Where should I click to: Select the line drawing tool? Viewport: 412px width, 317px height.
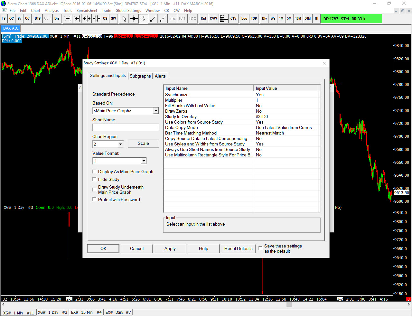(153, 19)
